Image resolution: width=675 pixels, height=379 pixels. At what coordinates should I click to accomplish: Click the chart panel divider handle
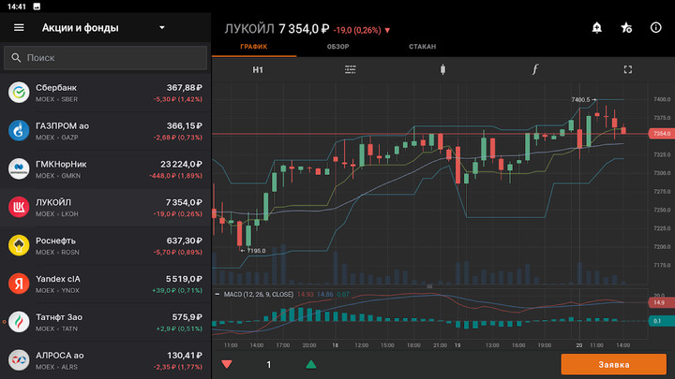click(429, 286)
